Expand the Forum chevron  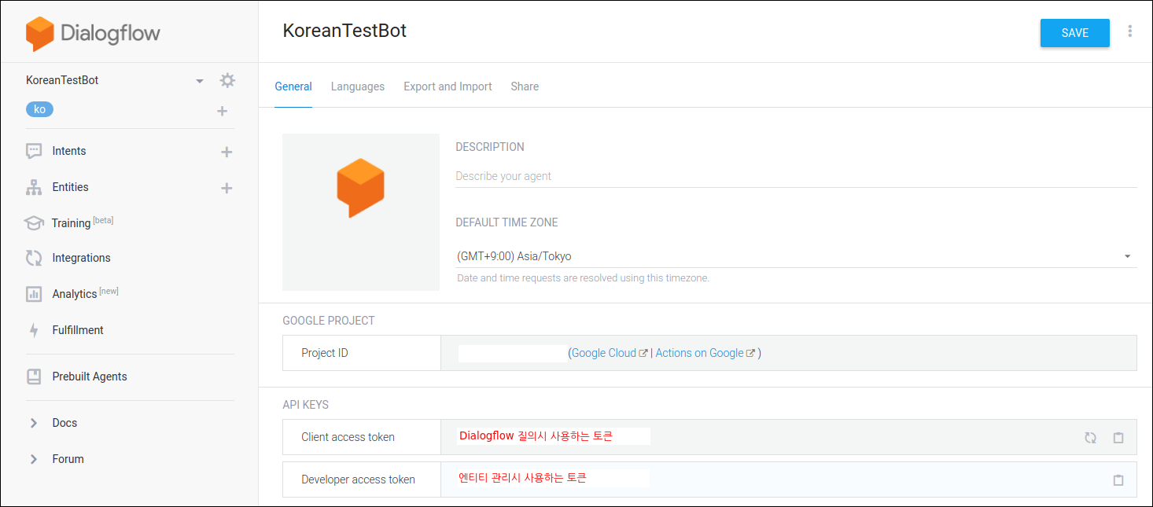[x=34, y=459]
